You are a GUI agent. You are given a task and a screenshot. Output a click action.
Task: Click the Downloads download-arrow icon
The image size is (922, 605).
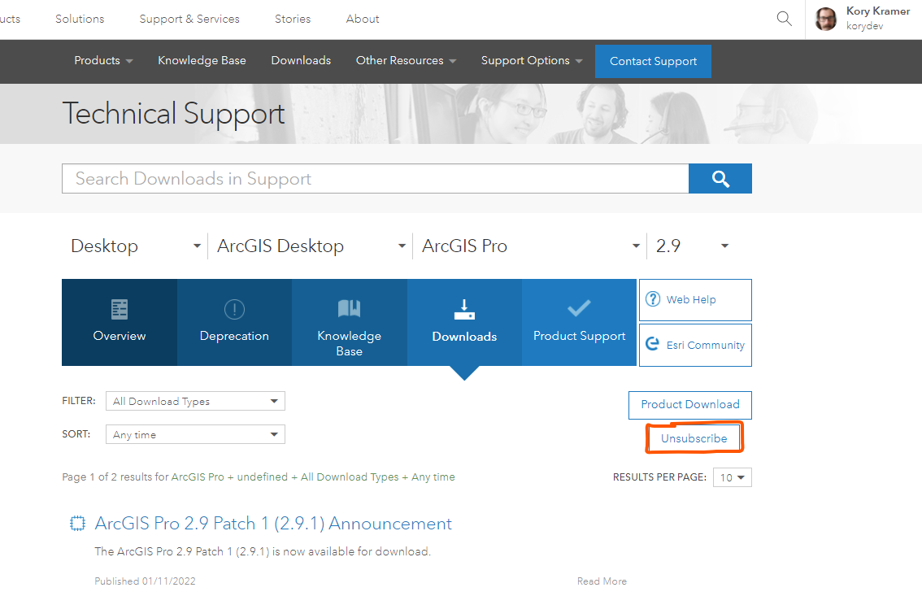[464, 310]
